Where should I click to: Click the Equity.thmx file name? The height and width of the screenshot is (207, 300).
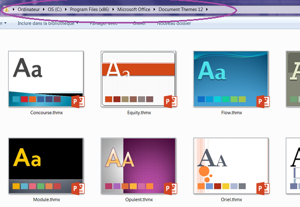coord(139,113)
